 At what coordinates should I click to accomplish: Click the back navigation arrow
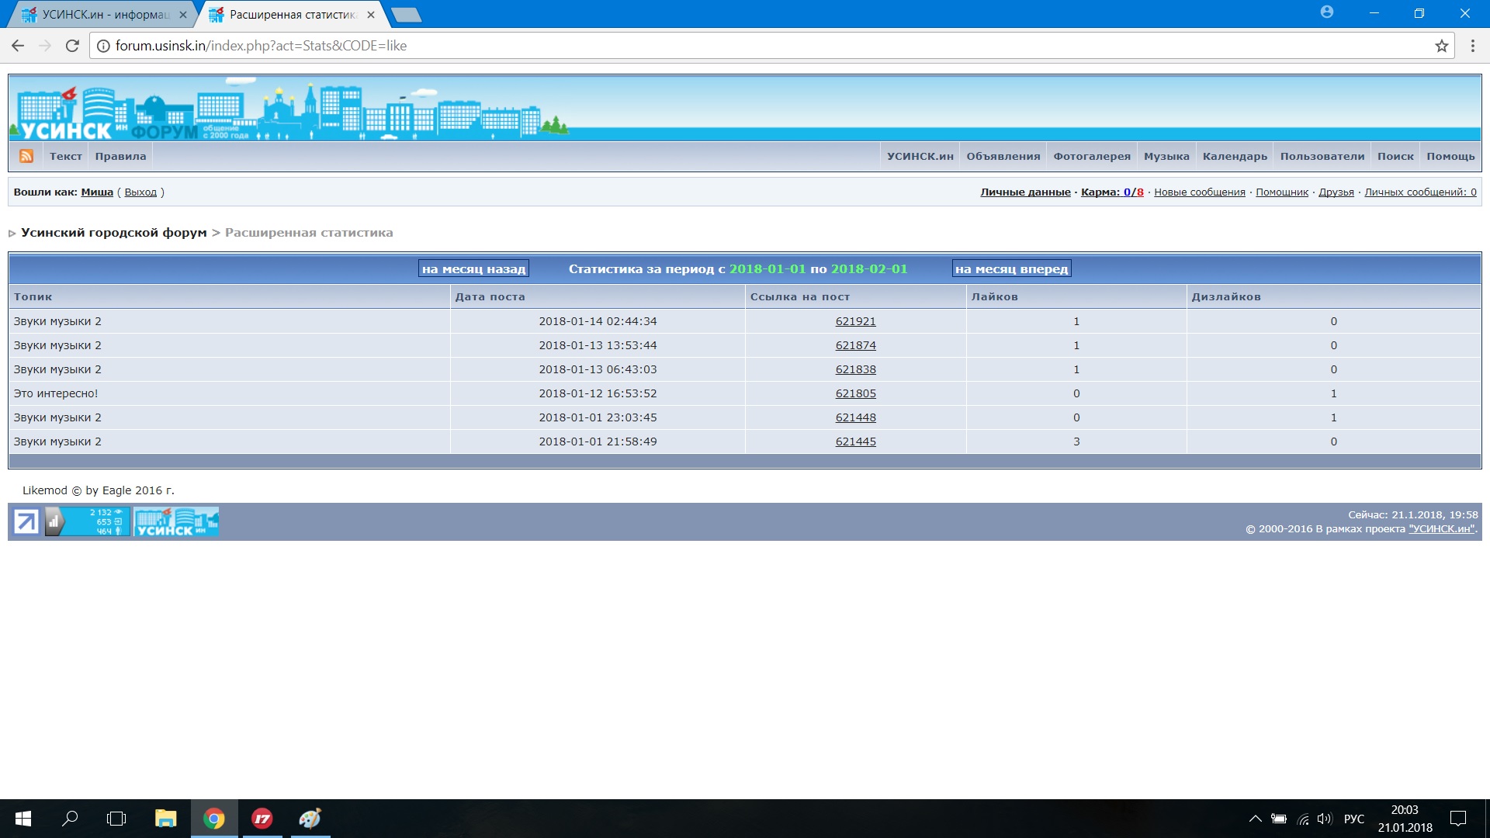(x=18, y=46)
